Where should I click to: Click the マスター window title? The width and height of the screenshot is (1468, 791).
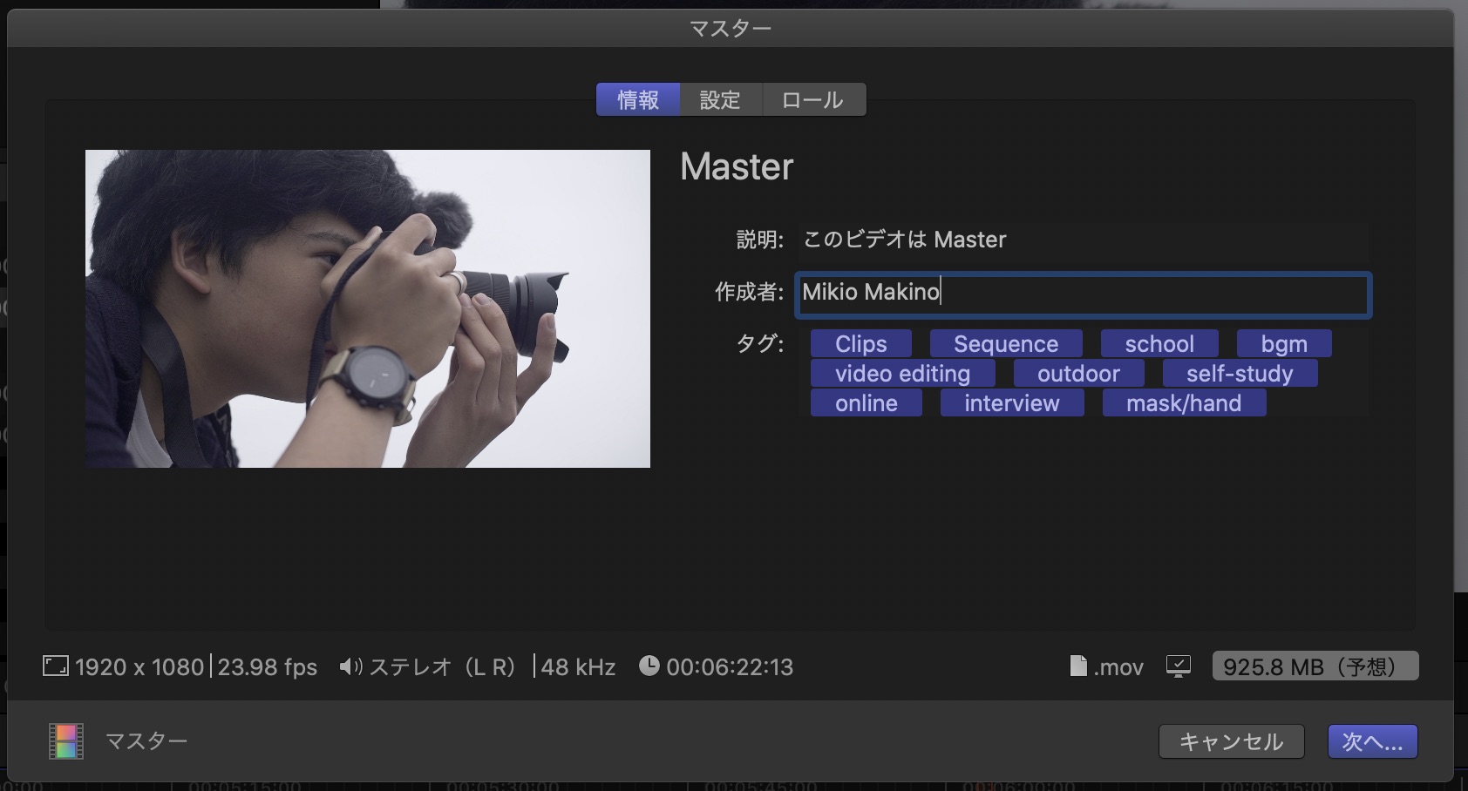731,29
